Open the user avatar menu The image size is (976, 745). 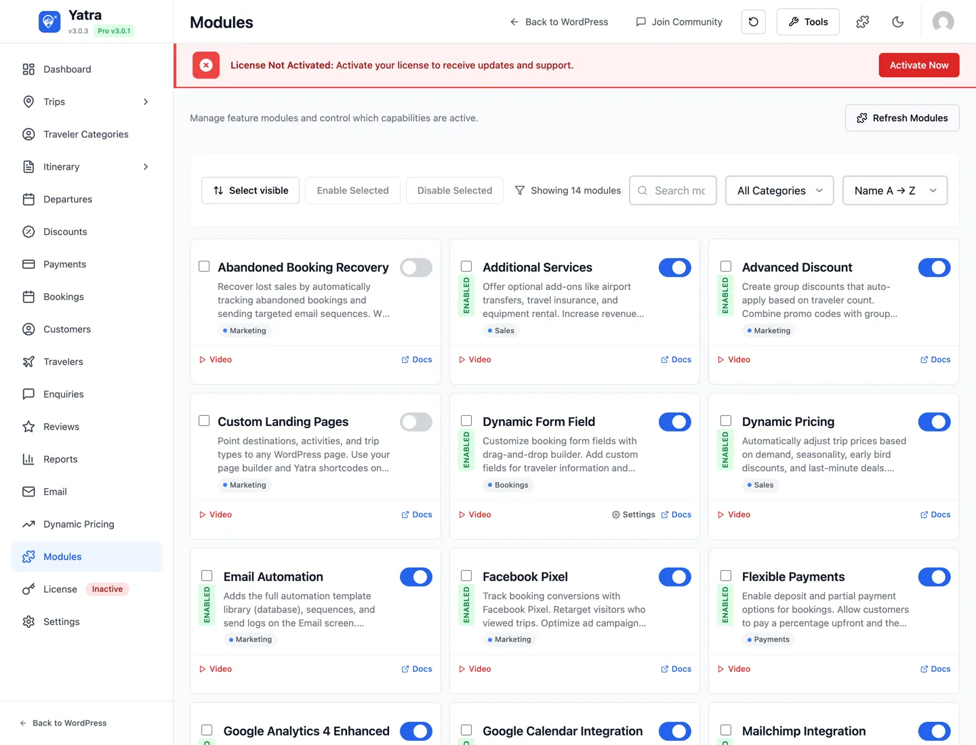(x=943, y=22)
